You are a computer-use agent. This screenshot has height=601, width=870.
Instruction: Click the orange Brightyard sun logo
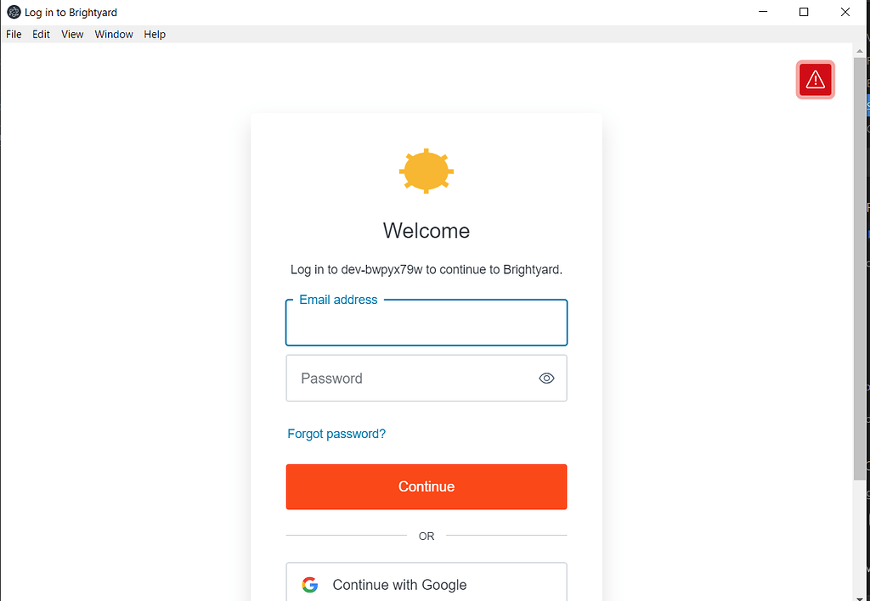(426, 171)
